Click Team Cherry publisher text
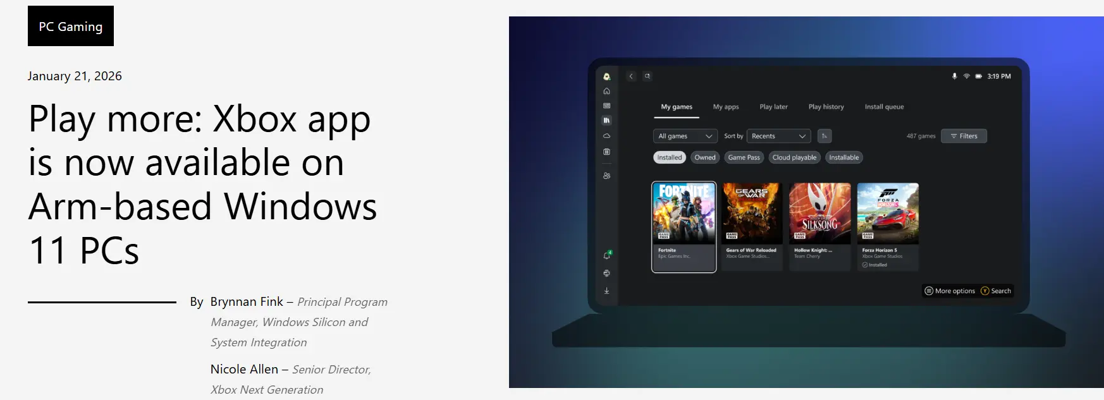This screenshot has height=400, width=1104. [807, 257]
